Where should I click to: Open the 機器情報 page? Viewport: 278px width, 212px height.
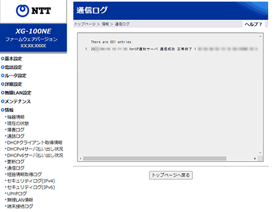[16, 117]
